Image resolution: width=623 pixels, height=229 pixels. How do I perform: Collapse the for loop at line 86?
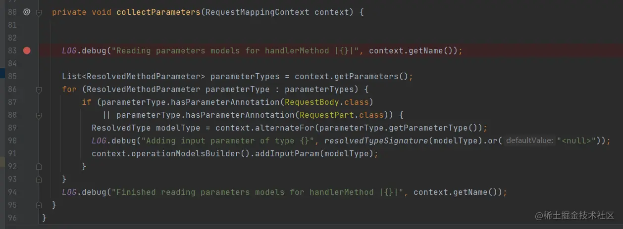pos(39,90)
